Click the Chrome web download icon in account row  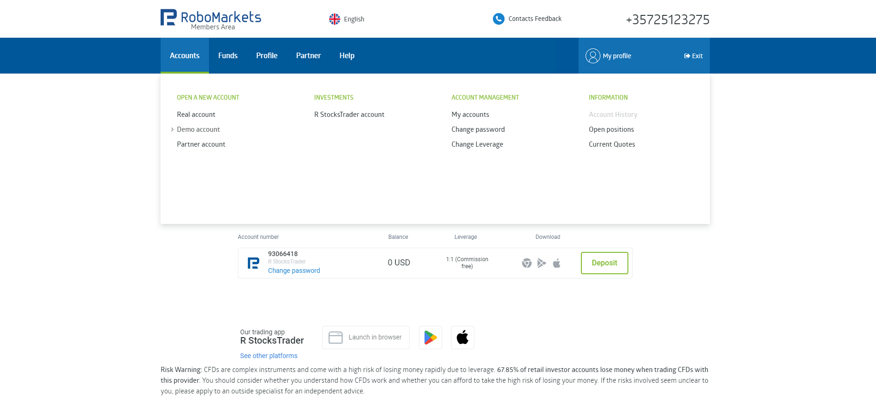(527, 263)
